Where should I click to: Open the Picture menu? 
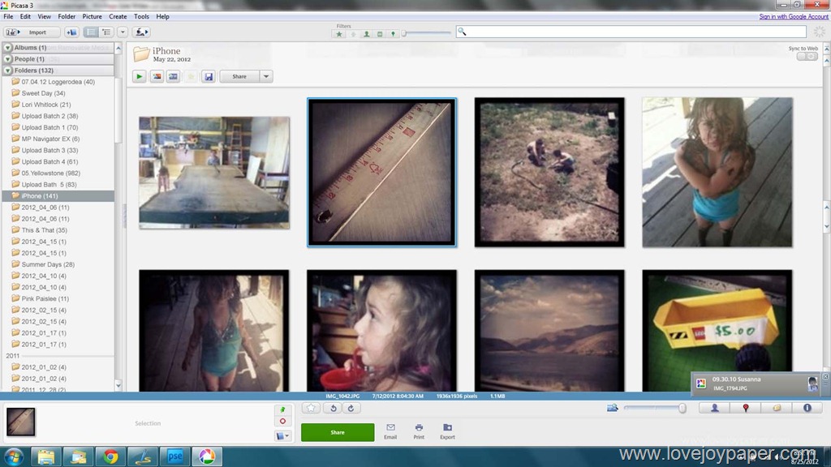point(93,16)
